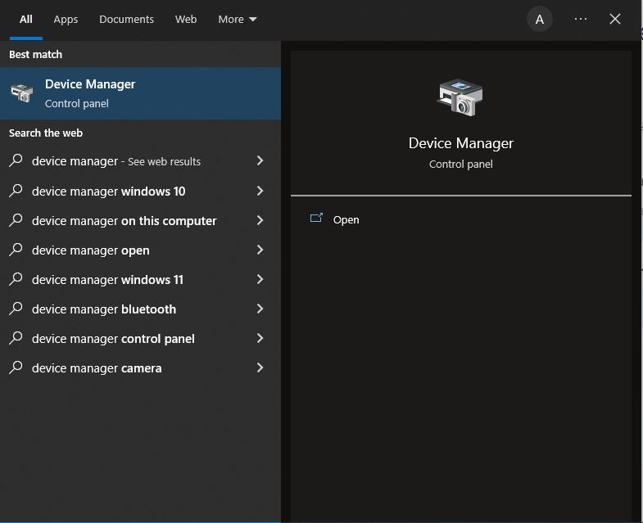Click search icon beside 'See web results'
Viewport: 643px width, 523px height.
[x=16, y=160]
